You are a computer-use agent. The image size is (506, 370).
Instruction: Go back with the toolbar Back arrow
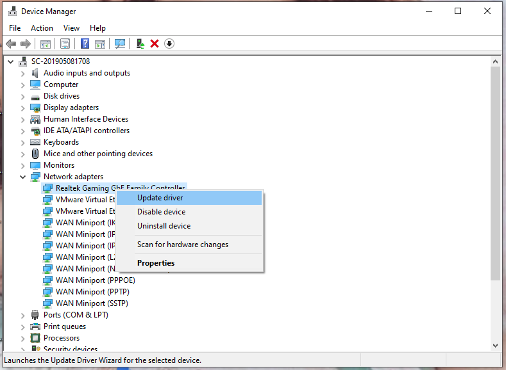point(11,44)
